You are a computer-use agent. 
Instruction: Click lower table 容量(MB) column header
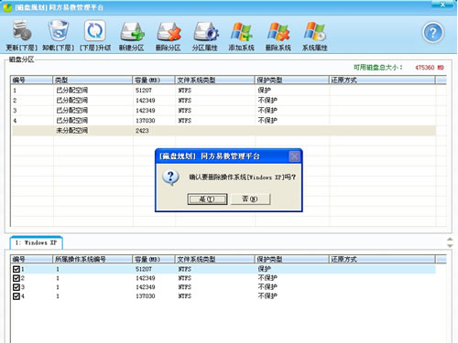pos(154,260)
